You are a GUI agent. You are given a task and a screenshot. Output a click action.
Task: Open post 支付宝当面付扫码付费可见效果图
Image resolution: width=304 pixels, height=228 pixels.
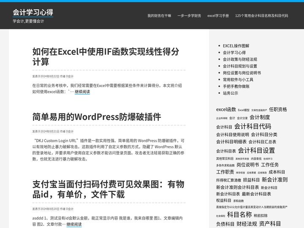[x=108, y=189]
